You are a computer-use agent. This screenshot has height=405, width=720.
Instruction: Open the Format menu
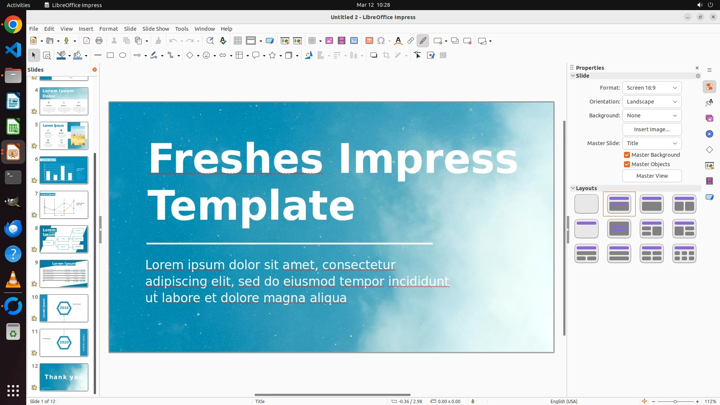108,29
